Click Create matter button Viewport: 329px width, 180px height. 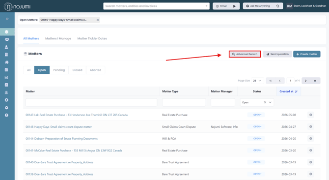[306, 54]
